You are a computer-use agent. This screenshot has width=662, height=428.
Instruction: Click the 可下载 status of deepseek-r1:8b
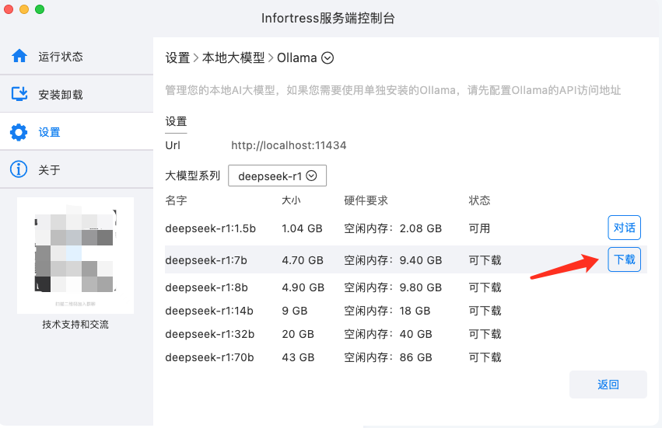click(x=485, y=287)
